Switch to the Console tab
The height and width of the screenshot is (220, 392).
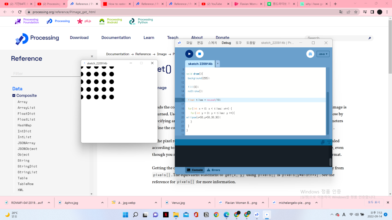(195, 170)
